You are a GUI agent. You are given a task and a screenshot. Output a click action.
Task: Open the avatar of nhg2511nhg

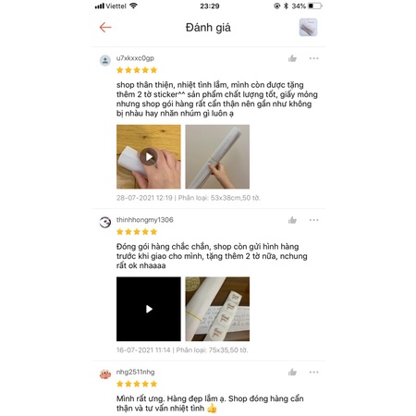coord(105,374)
